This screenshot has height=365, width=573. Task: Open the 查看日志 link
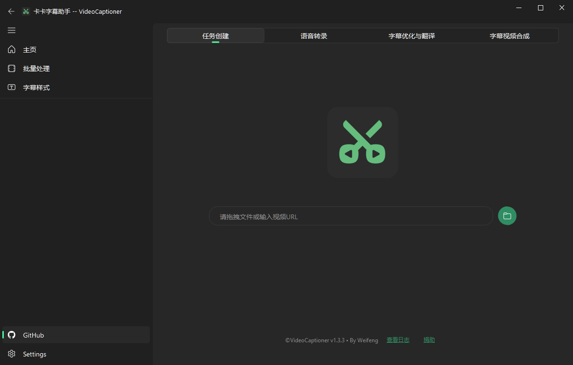coord(398,340)
